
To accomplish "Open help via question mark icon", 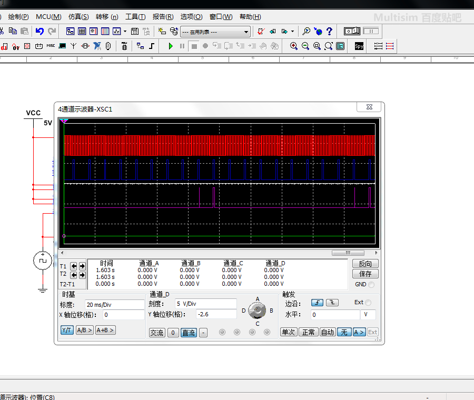I will (330, 32).
